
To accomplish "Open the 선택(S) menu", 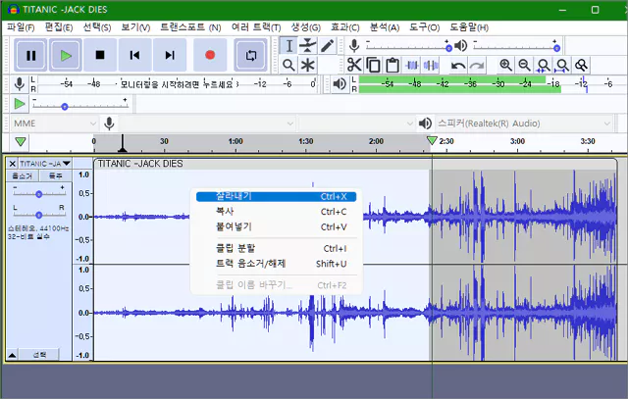I will [x=97, y=27].
